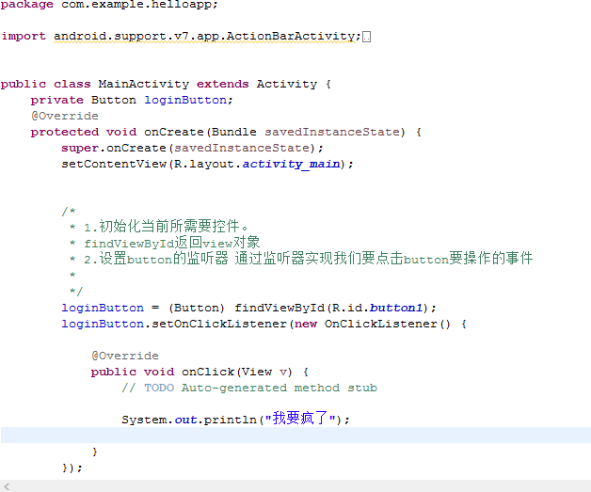The width and height of the screenshot is (591, 492).
Task: Click 'Bundle' parameter type in onCreate
Action: pyautogui.click(x=233, y=132)
